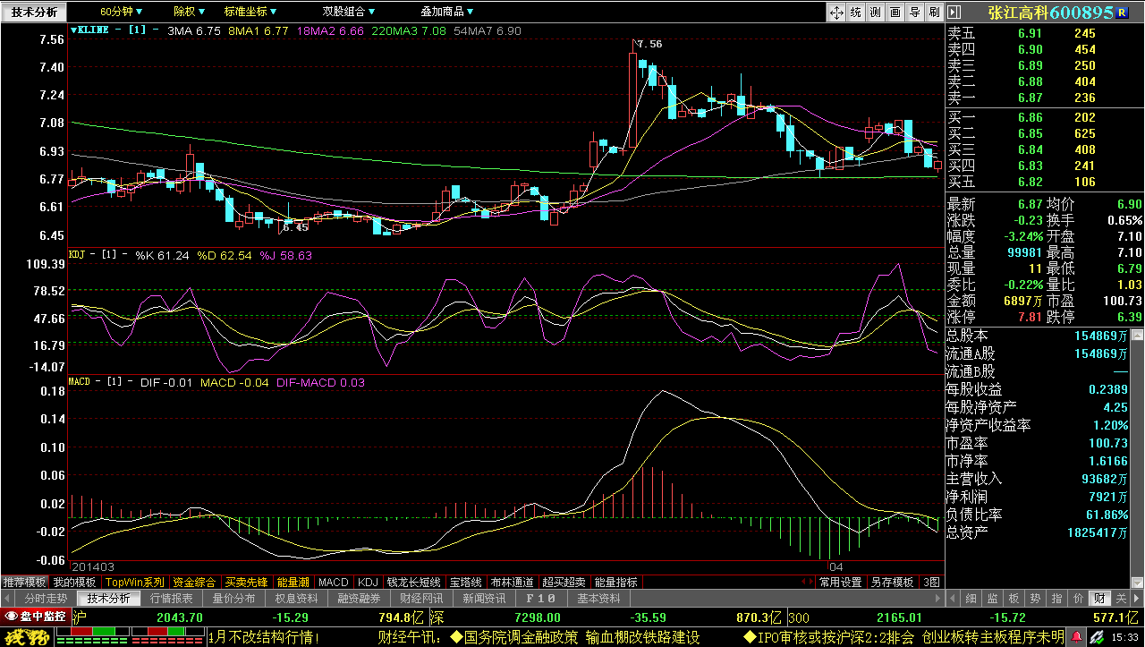Open 常用设置 common settings
Viewport: 1145px width, 647px height.
click(840, 582)
